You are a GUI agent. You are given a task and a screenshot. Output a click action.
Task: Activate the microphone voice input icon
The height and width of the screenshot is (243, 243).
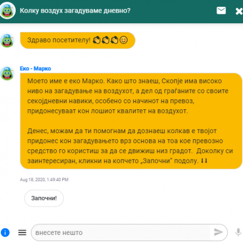click(238, 232)
